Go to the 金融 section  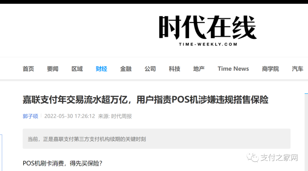pos(126,69)
